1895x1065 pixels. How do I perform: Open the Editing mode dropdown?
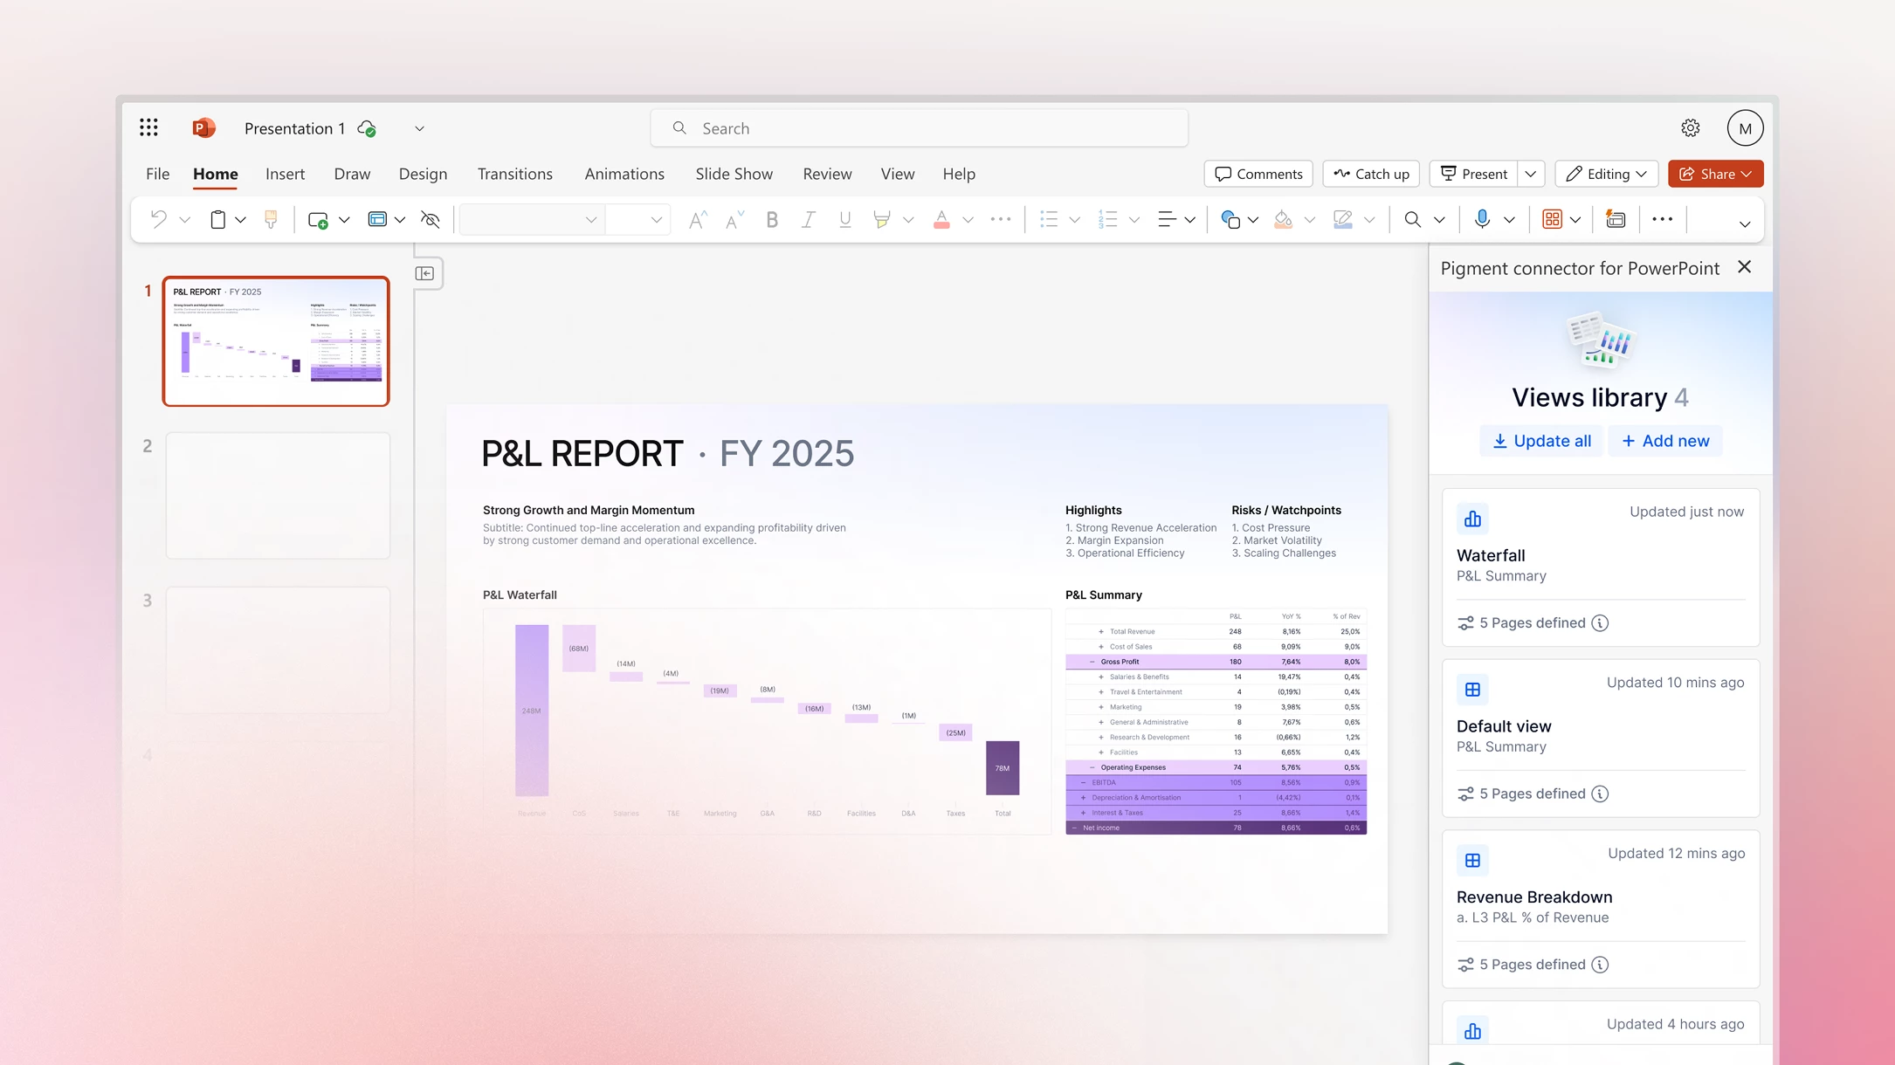tap(1607, 174)
